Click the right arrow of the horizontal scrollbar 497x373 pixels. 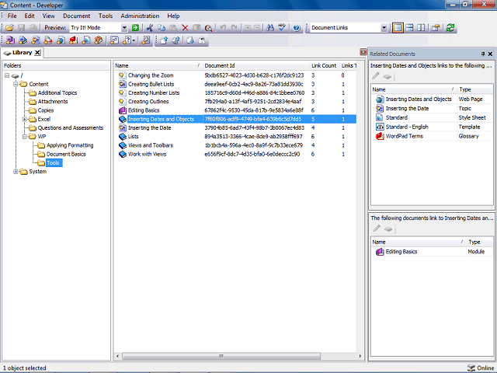tap(360, 356)
